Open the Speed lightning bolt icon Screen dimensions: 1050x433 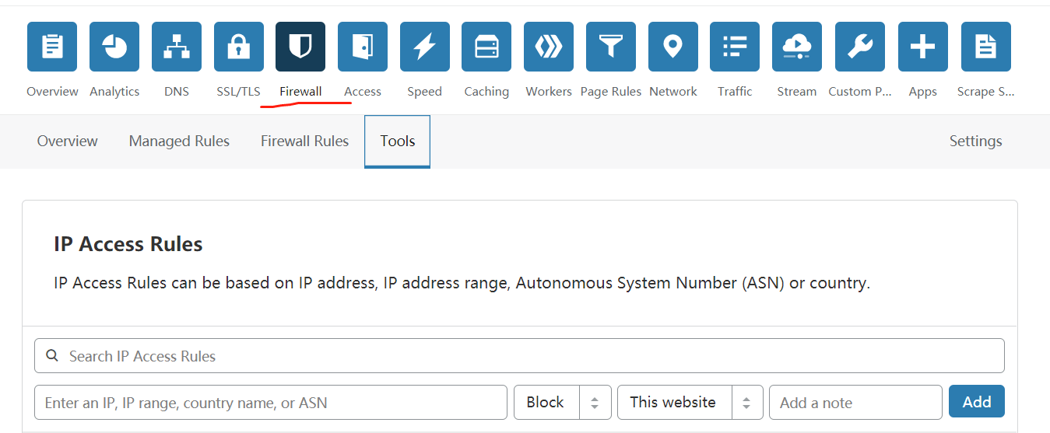(425, 47)
